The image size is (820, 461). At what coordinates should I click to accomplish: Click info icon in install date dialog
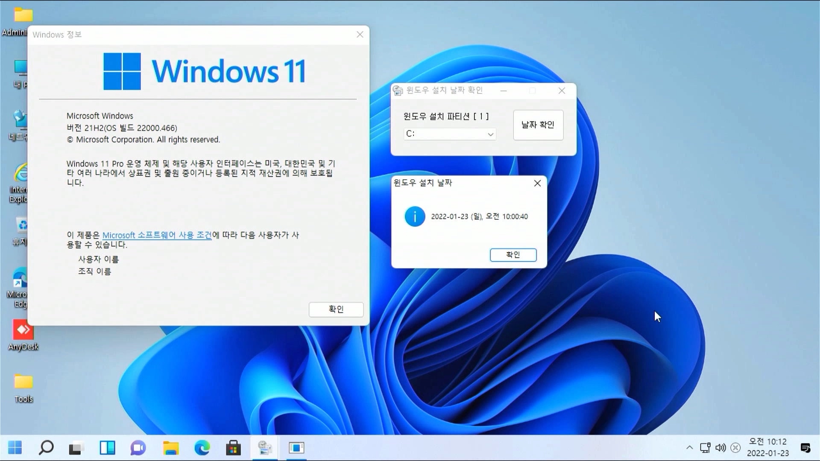[x=415, y=216]
